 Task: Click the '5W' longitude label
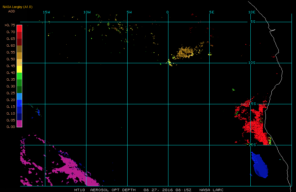click(x=129, y=12)
